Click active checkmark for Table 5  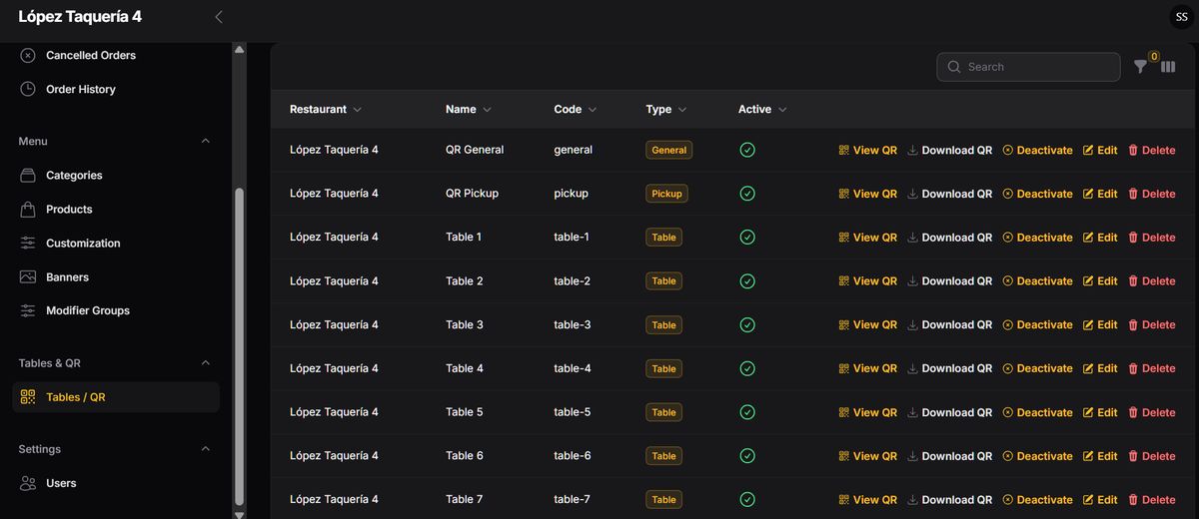point(746,412)
